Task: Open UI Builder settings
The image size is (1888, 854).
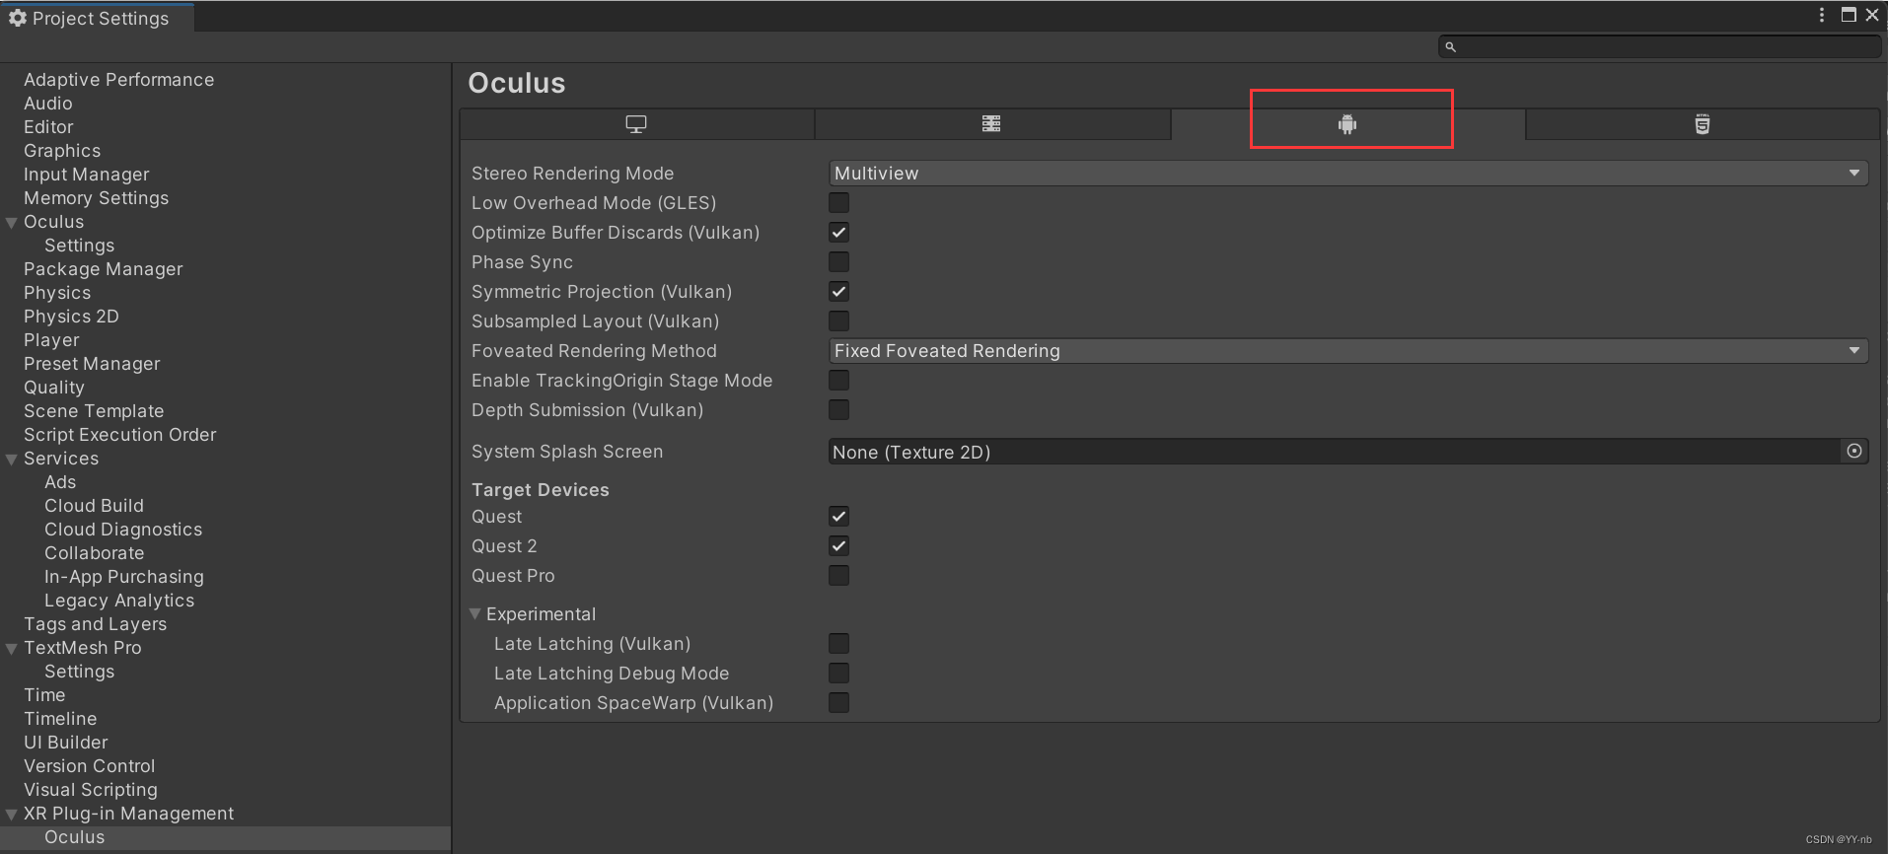Action: (66, 743)
